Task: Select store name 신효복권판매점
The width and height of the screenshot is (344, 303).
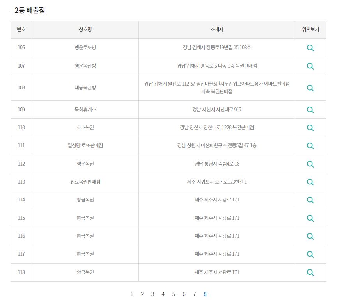Action: (85, 182)
